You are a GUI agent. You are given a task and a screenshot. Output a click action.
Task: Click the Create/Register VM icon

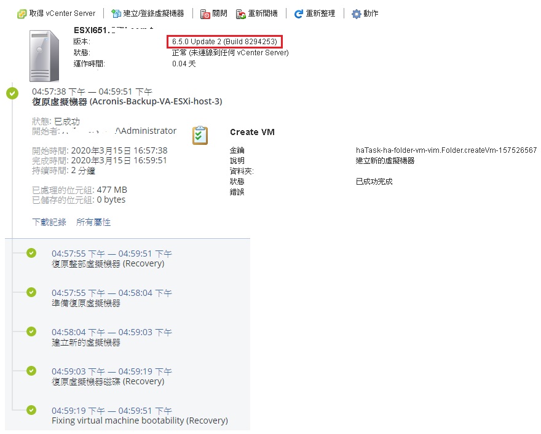(x=116, y=14)
